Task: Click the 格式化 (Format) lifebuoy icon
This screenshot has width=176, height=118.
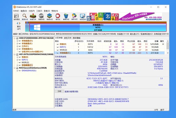Action: (58, 17)
